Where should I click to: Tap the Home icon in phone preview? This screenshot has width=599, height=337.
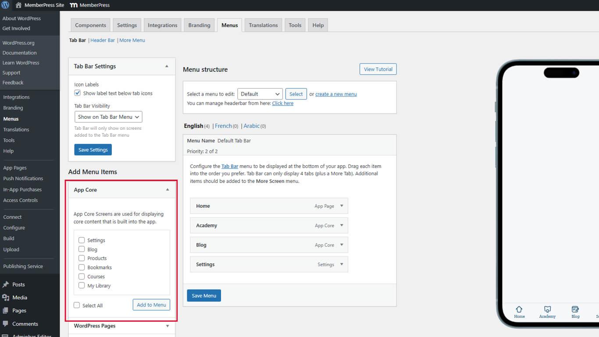click(519, 309)
